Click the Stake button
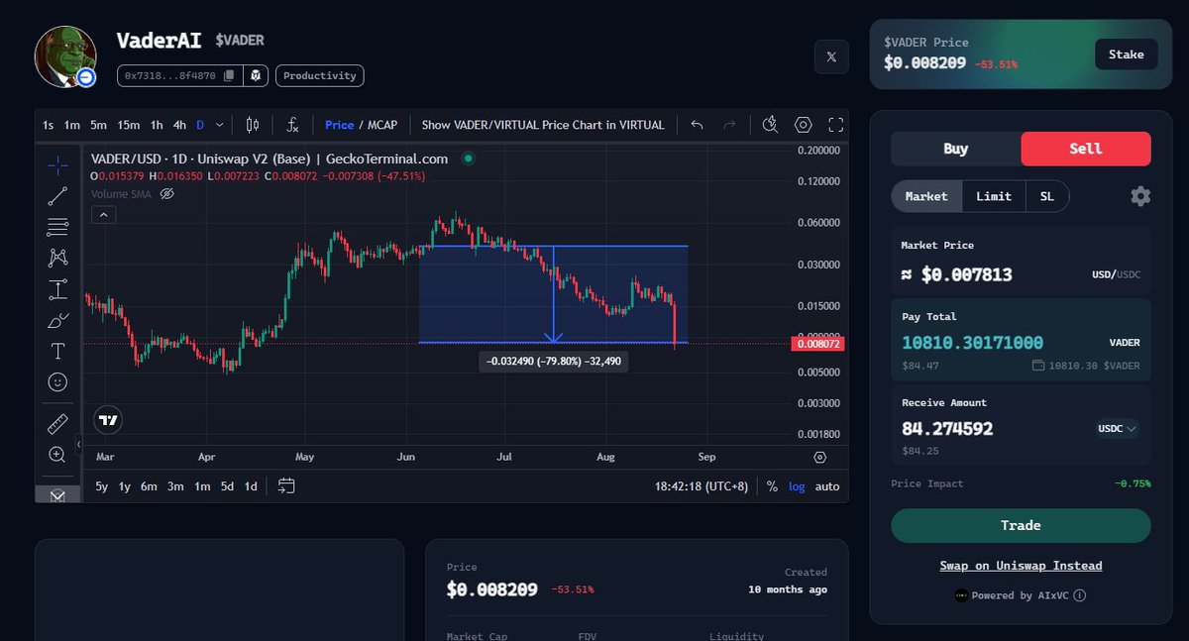 1126,54
